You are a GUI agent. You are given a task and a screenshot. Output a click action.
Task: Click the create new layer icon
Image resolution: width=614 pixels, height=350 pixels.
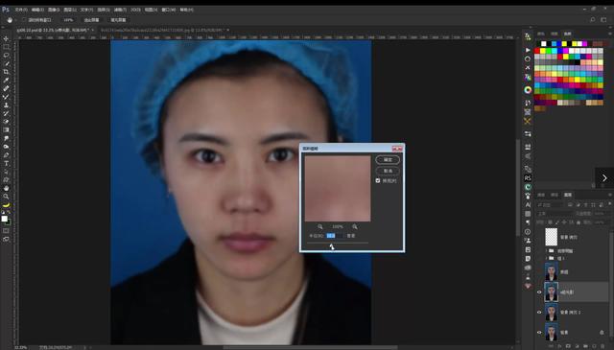click(x=594, y=346)
